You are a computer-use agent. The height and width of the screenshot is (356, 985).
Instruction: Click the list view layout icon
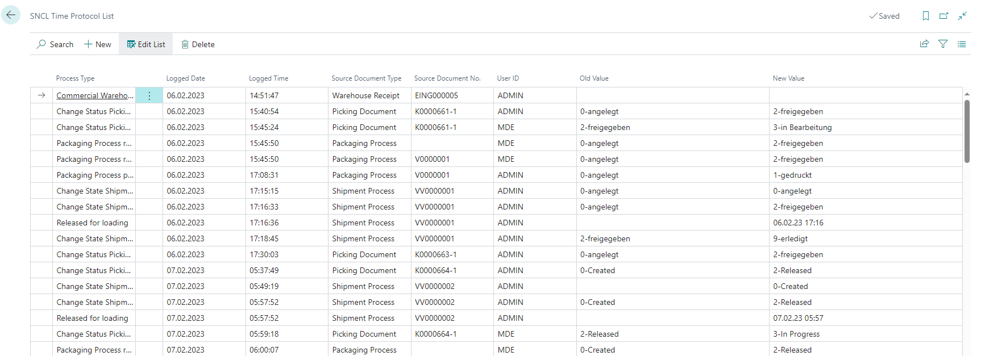tap(961, 44)
